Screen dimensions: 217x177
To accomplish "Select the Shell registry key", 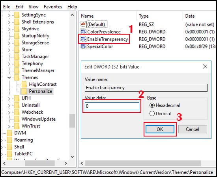I will click(19, 147).
